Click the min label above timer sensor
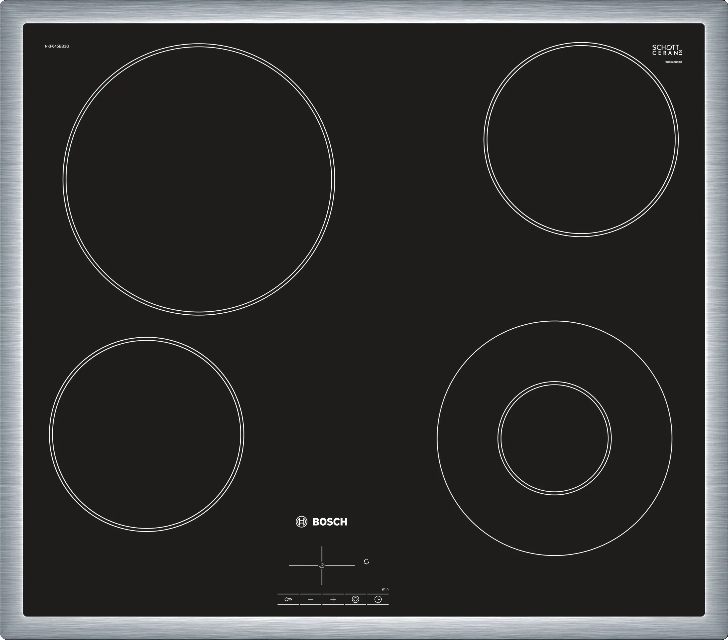Screen dimensions: 728x640 click(x=385, y=589)
